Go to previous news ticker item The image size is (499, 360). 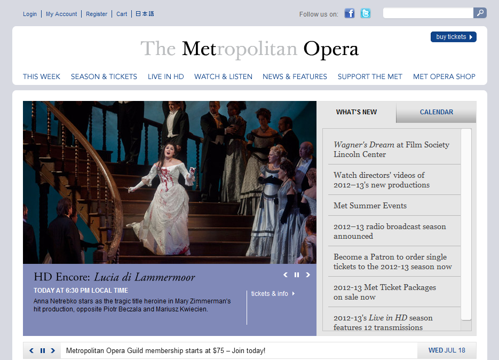(31, 350)
